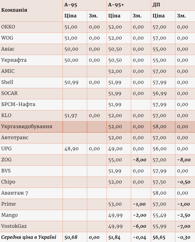This screenshot has width=195, height=242.
Task: Select SOCAR ДП price 56,99
Action: pos(163,94)
